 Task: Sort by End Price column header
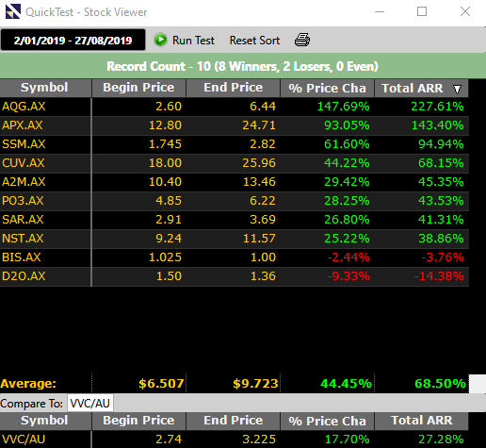233,88
